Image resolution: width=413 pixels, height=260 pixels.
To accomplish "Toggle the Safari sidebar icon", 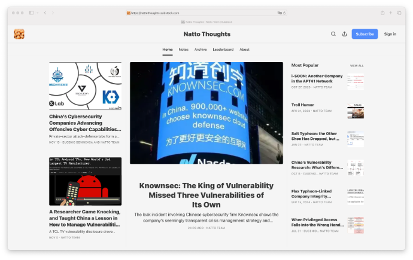I will [x=31, y=13].
